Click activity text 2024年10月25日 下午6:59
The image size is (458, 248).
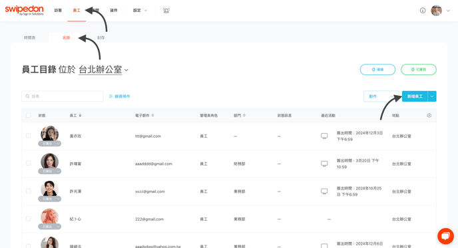(359, 191)
